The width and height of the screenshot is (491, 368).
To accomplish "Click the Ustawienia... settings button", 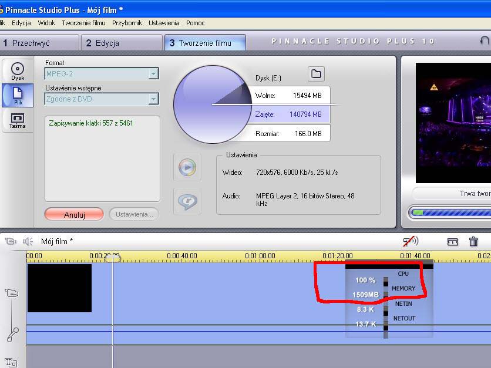I will [x=134, y=214].
